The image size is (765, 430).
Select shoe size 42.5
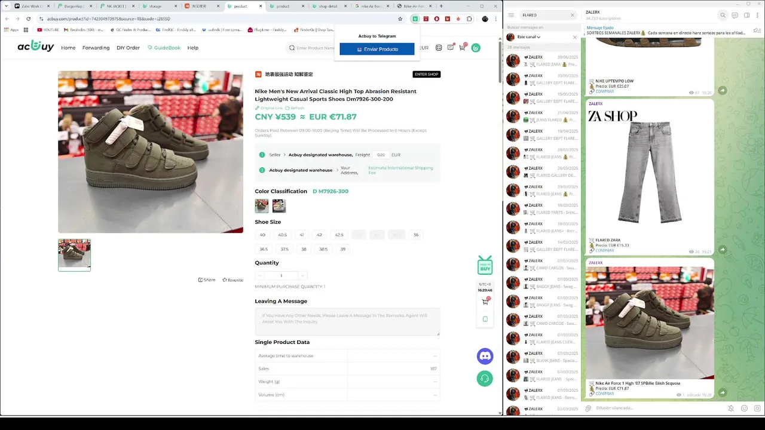339,235
